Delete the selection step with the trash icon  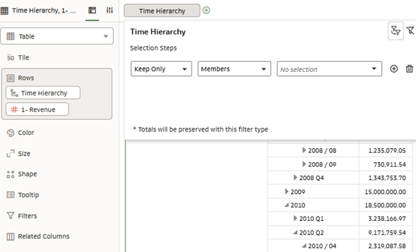pos(409,69)
